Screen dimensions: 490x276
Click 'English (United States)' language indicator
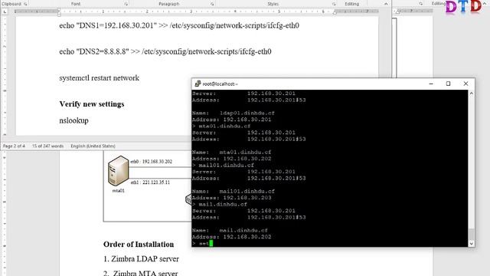pyautogui.click(x=93, y=146)
